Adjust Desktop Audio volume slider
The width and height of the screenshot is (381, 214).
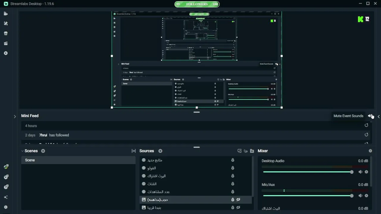(308, 172)
